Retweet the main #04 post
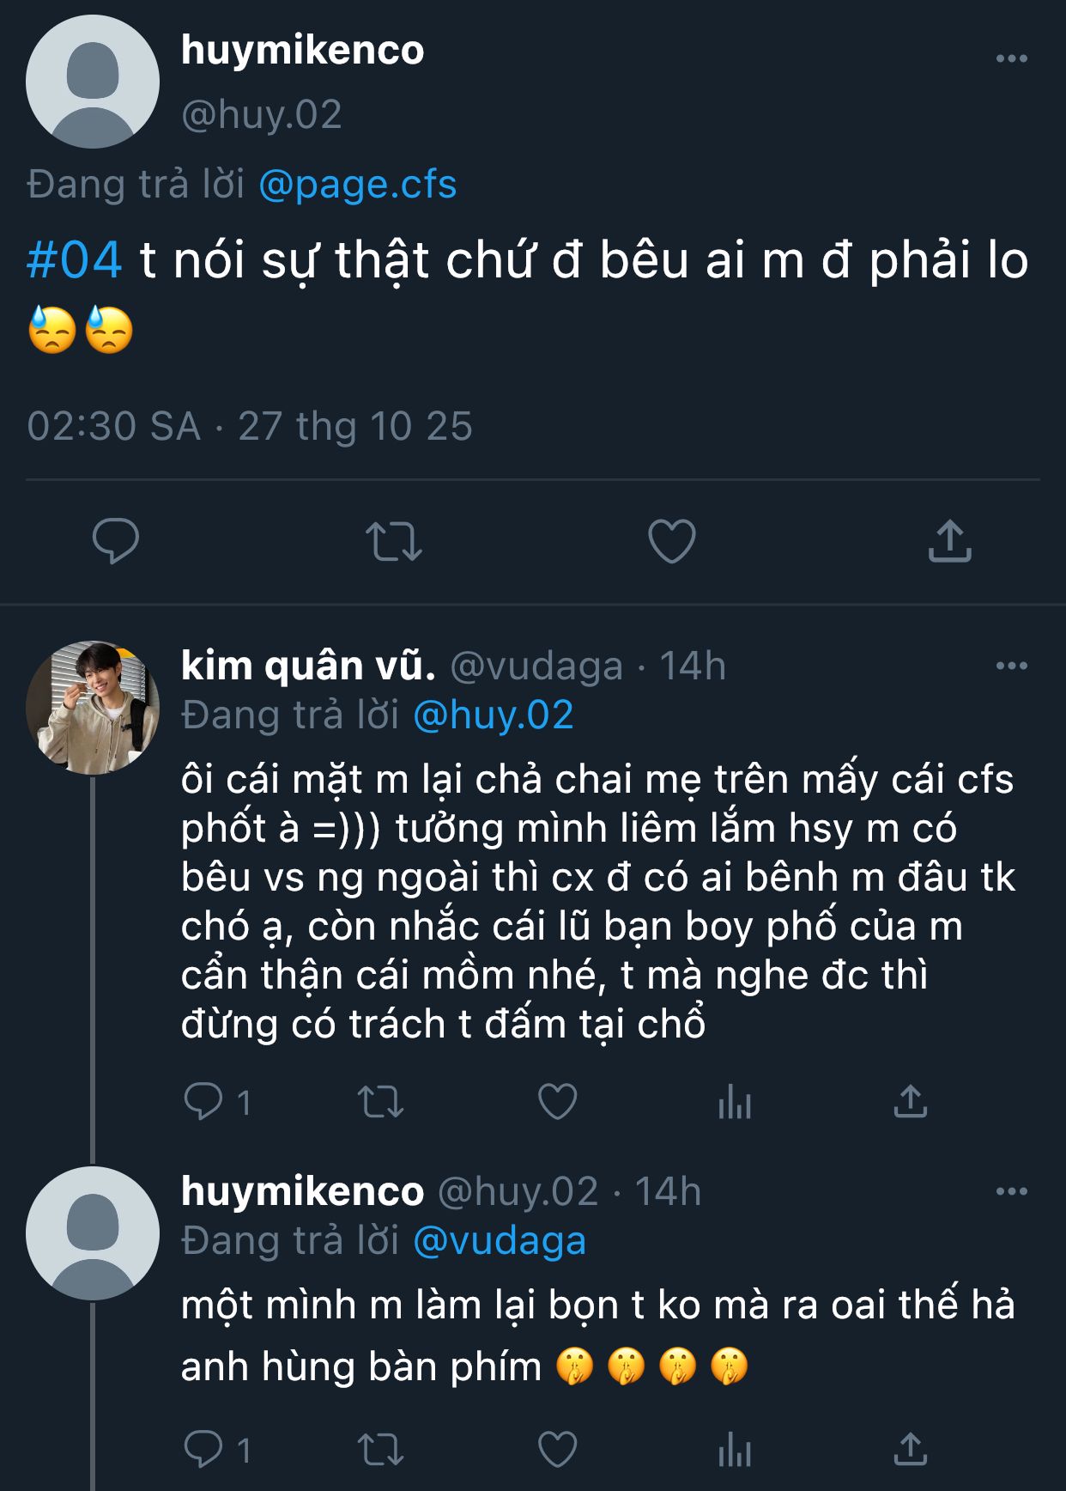Screen dimensions: 1066x1491 (394, 542)
